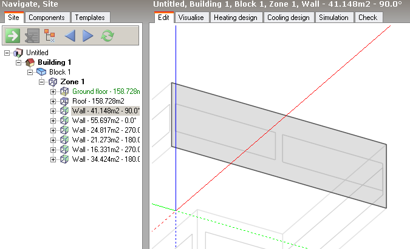Switch to the Visualise tab

[192, 18]
